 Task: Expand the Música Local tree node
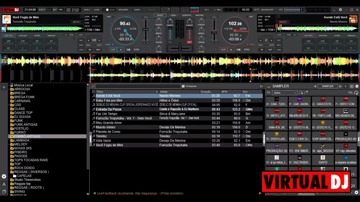coord(9,85)
